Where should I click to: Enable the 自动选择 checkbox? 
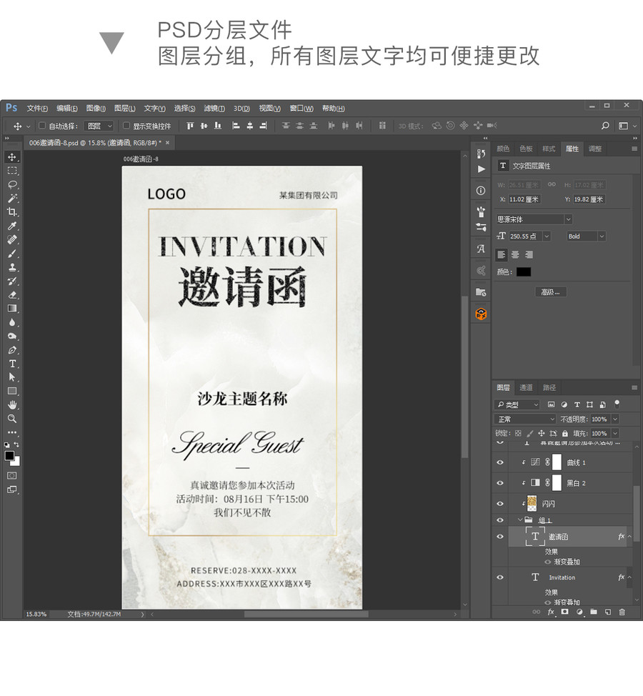pyautogui.click(x=42, y=126)
